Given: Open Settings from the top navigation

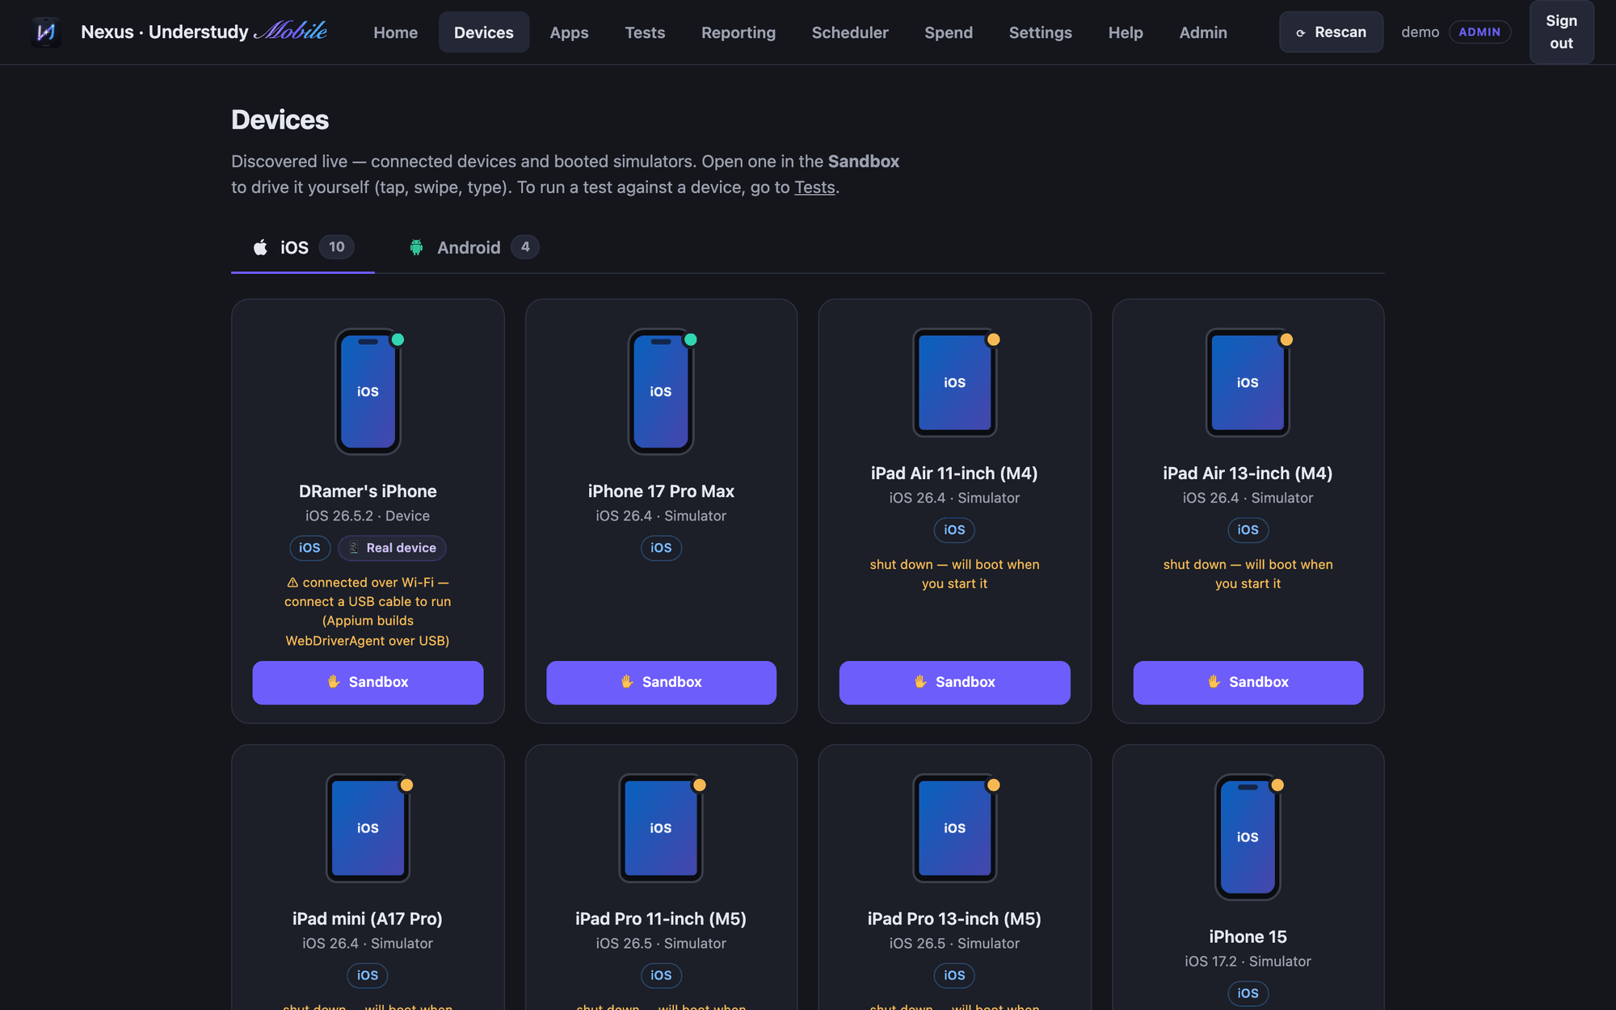Looking at the screenshot, I should click(x=1041, y=32).
